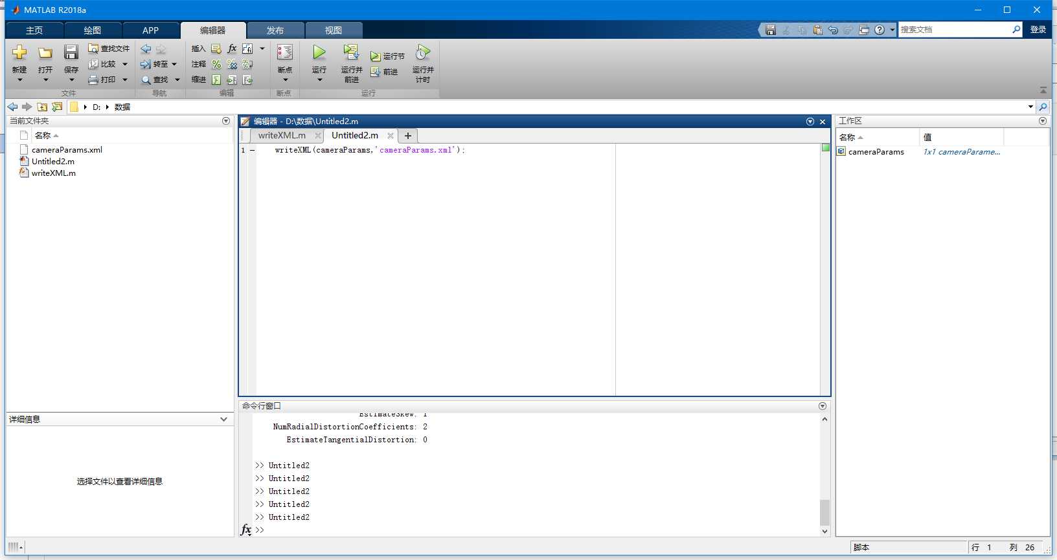The image size is (1057, 560).
Task: Click the smart indent icon
Action: [x=216, y=80]
